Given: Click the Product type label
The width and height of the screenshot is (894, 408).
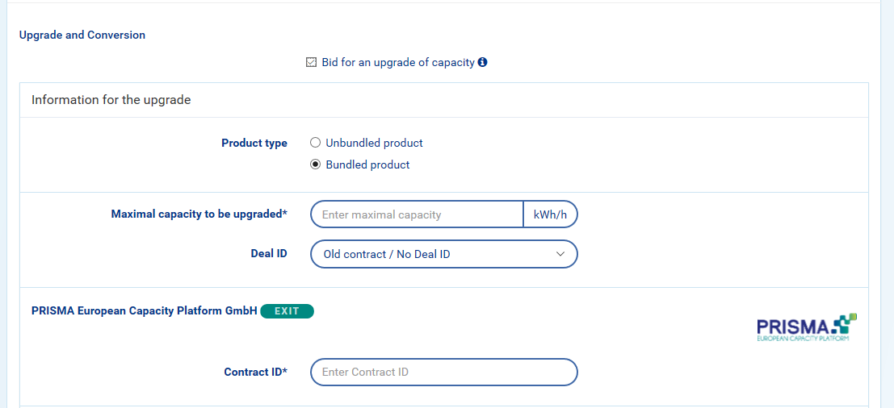Looking at the screenshot, I should [254, 143].
